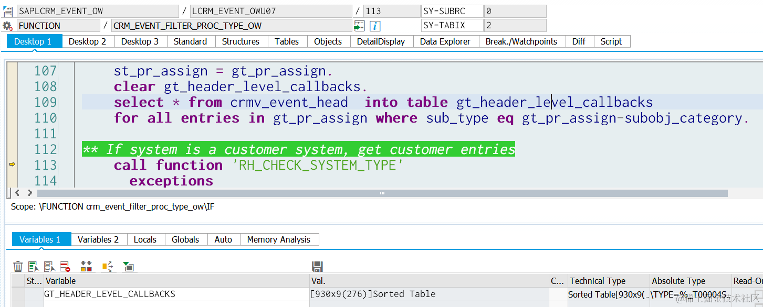This screenshot has width=763, height=307.
Task: Click the green filter triangle icon
Action: pyautogui.click(x=128, y=267)
